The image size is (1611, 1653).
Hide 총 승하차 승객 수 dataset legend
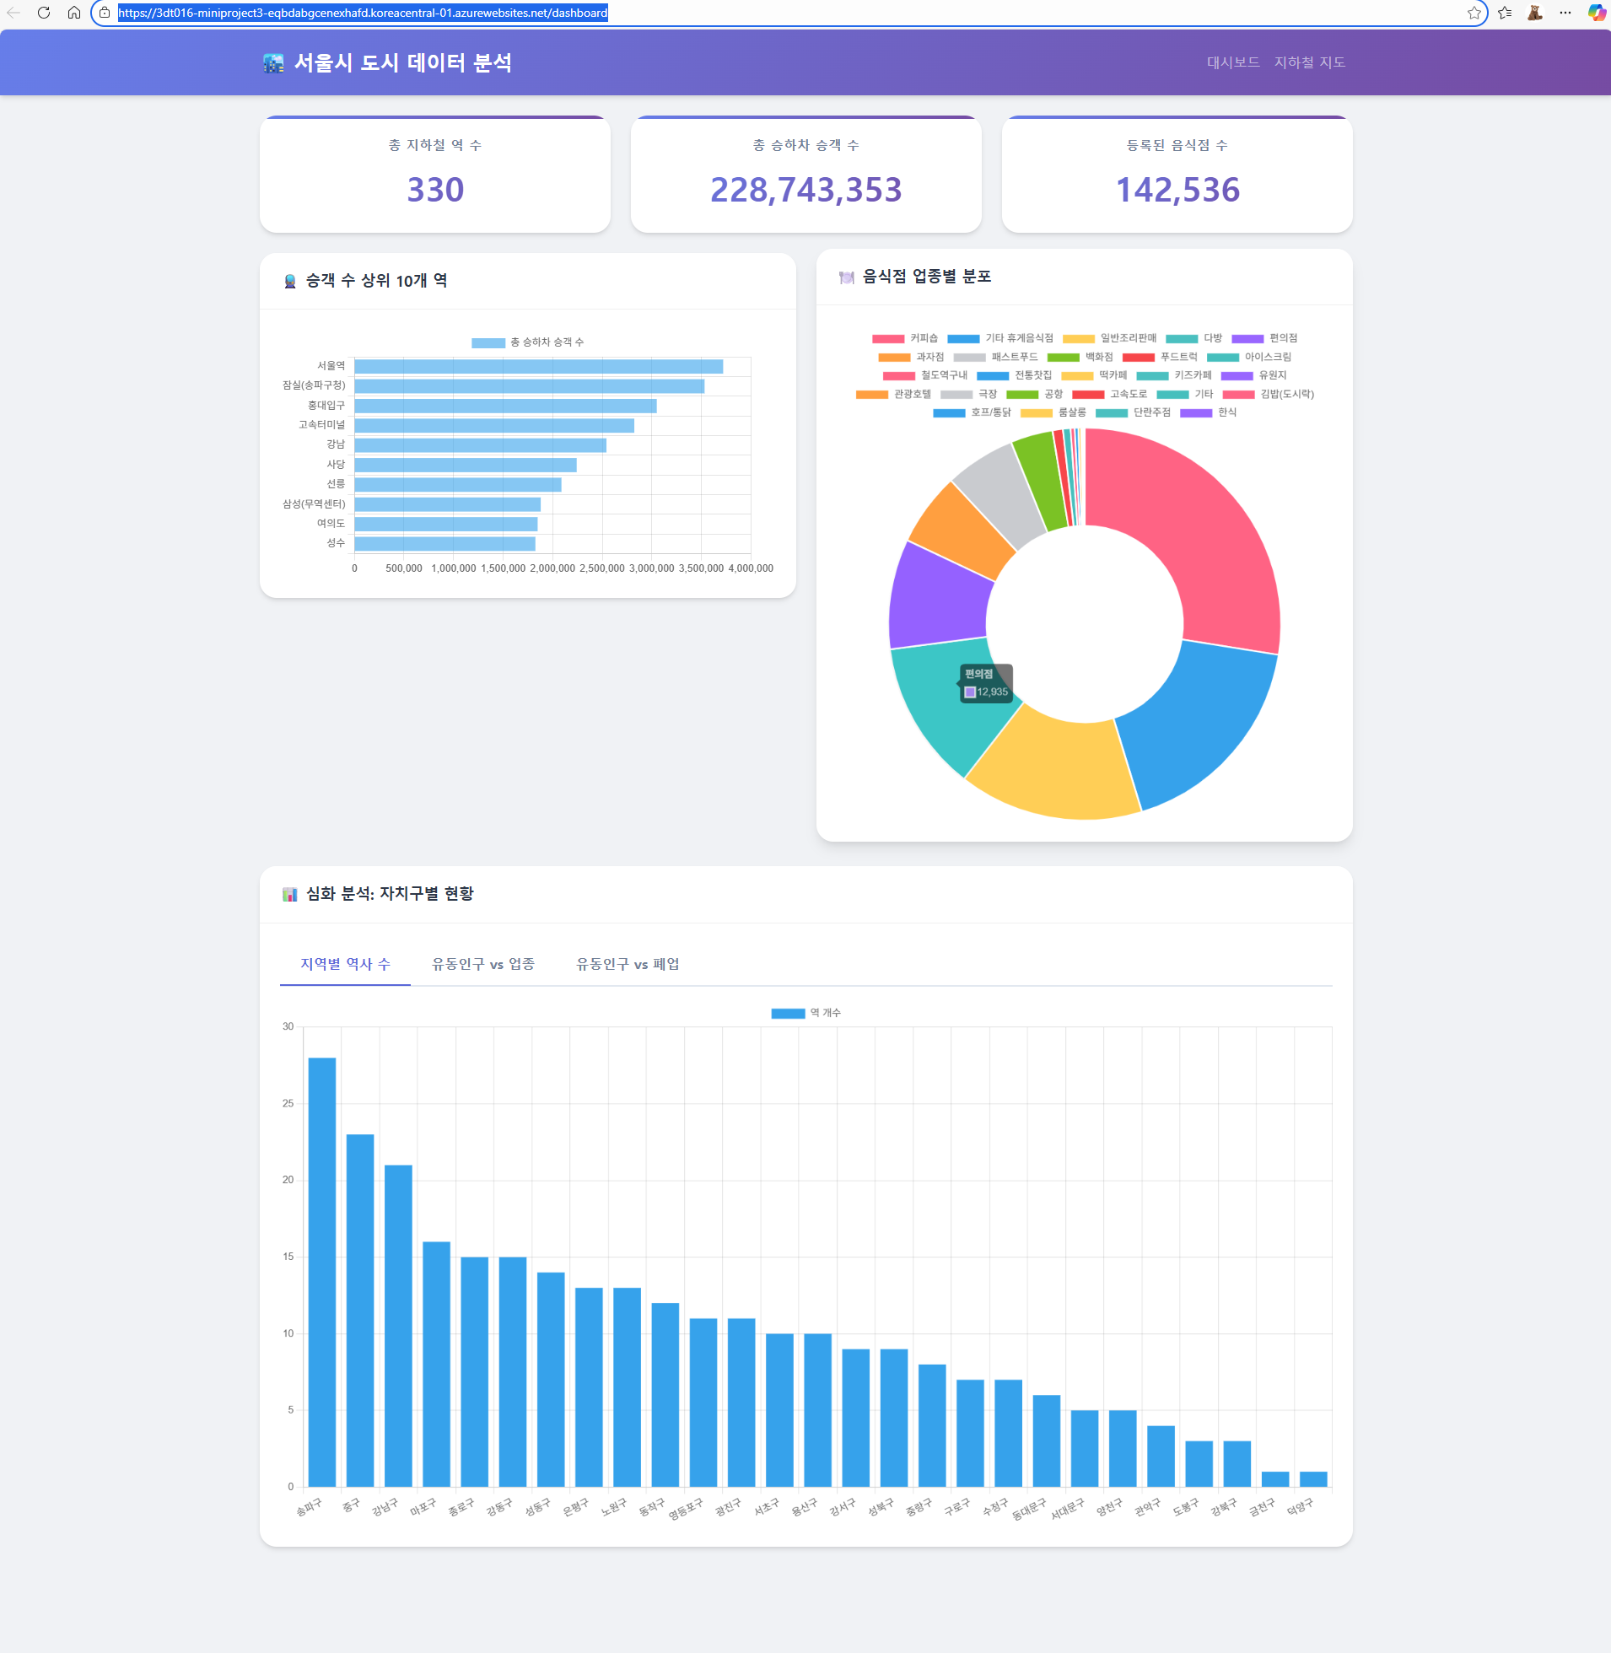(527, 342)
